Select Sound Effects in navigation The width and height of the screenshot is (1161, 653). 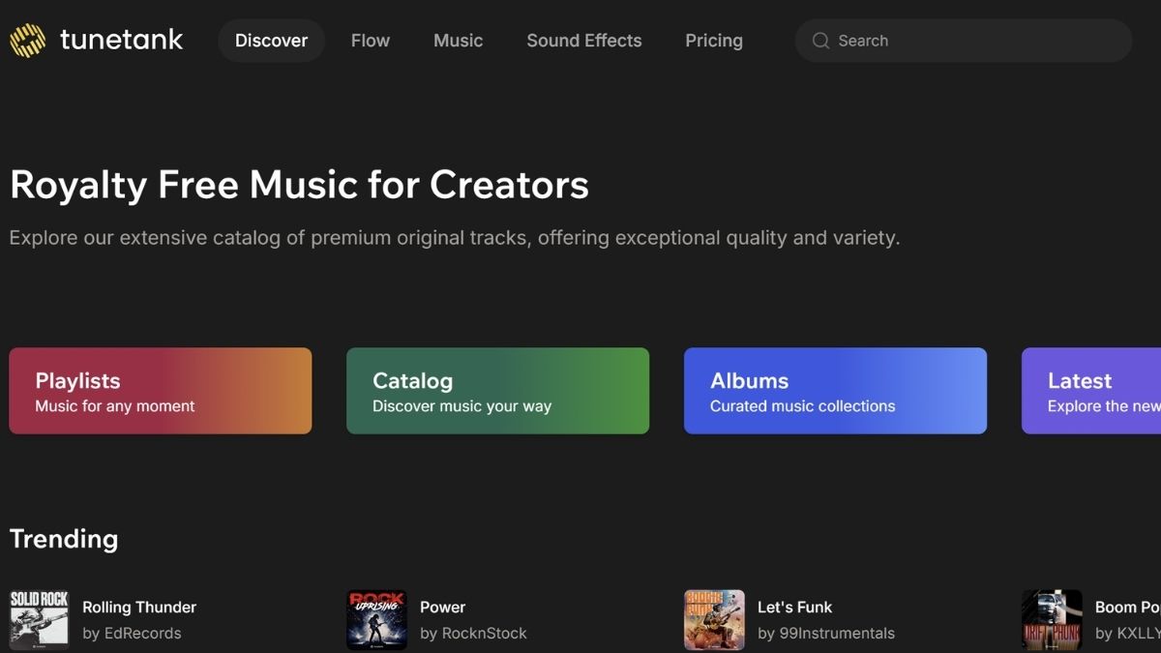584,41
